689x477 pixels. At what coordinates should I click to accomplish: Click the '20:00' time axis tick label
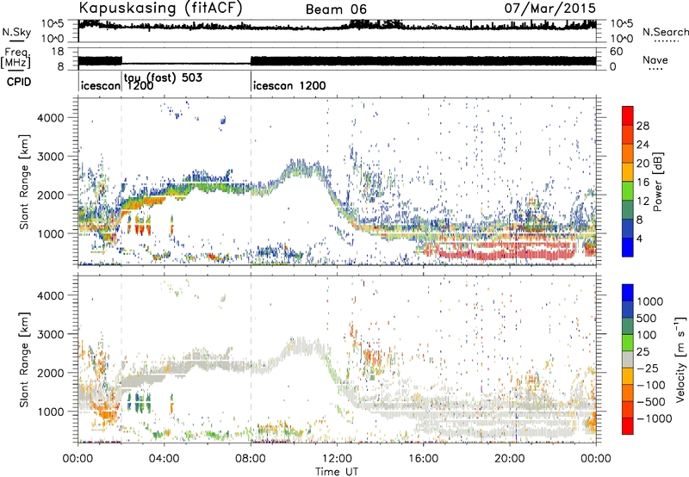[x=510, y=459]
